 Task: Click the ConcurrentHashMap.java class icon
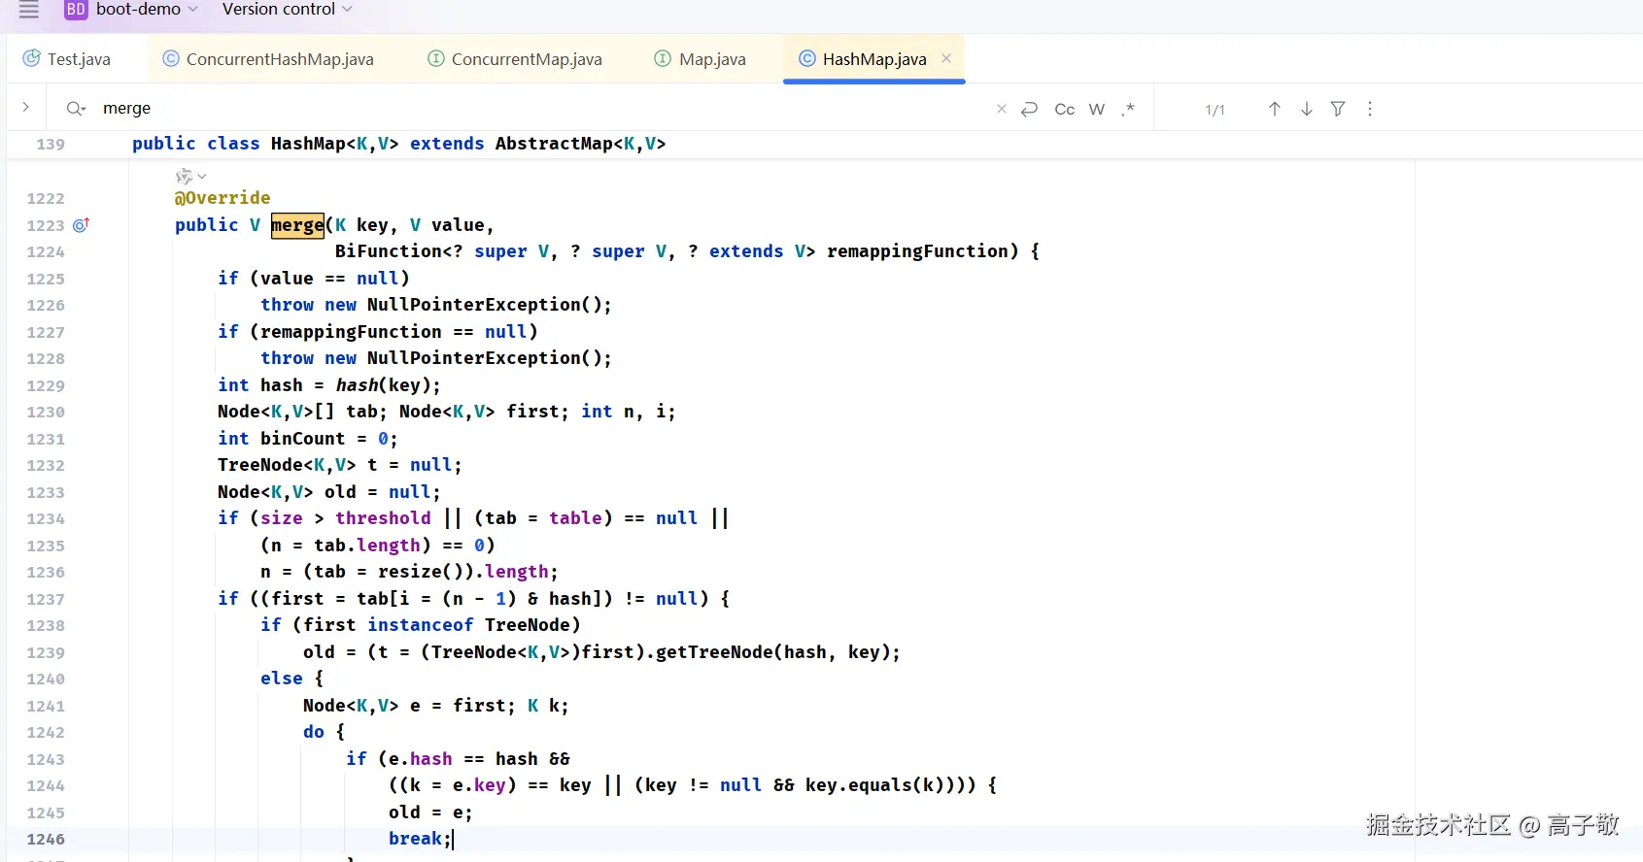point(171,58)
